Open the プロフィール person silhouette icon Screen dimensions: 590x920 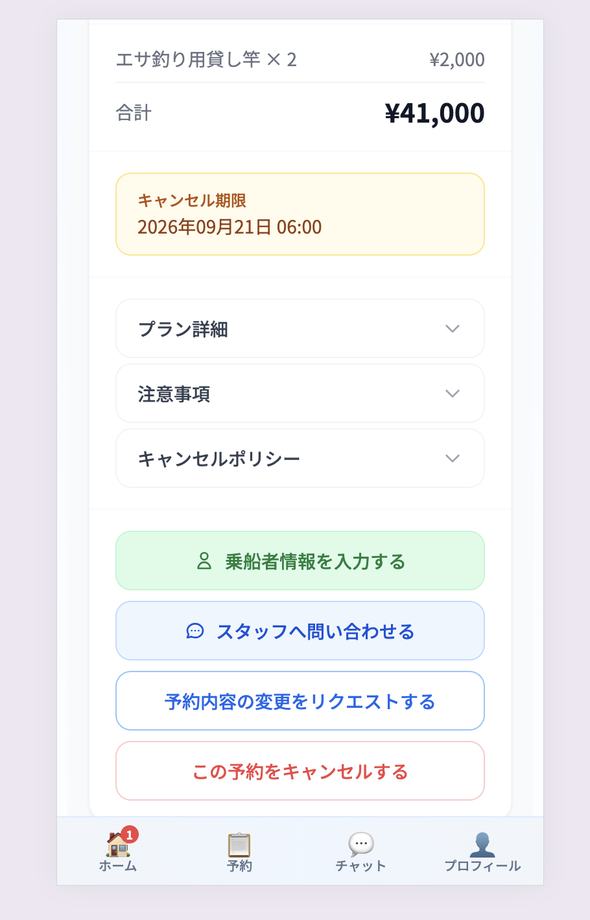tap(482, 844)
